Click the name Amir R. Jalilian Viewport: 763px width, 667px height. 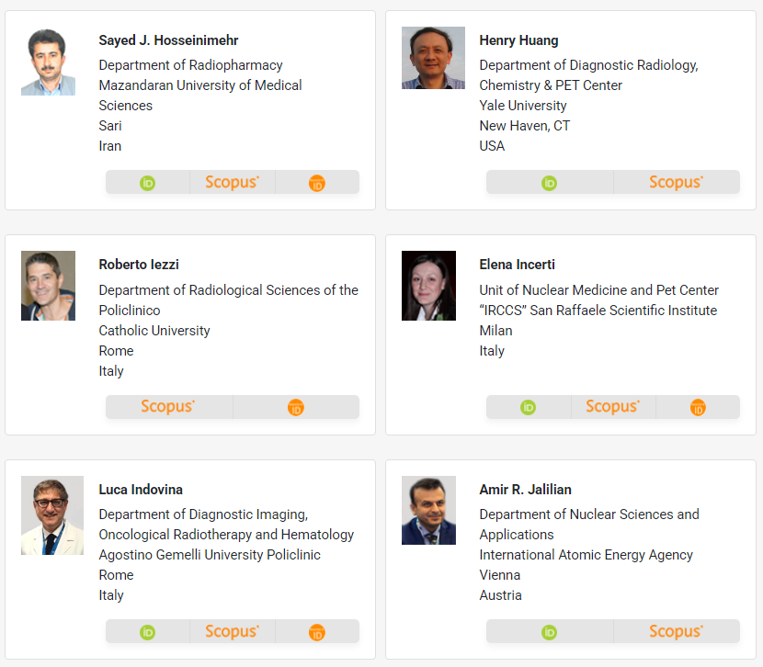click(x=525, y=490)
